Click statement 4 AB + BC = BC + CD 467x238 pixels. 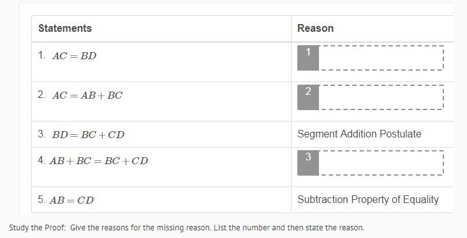[99, 161]
